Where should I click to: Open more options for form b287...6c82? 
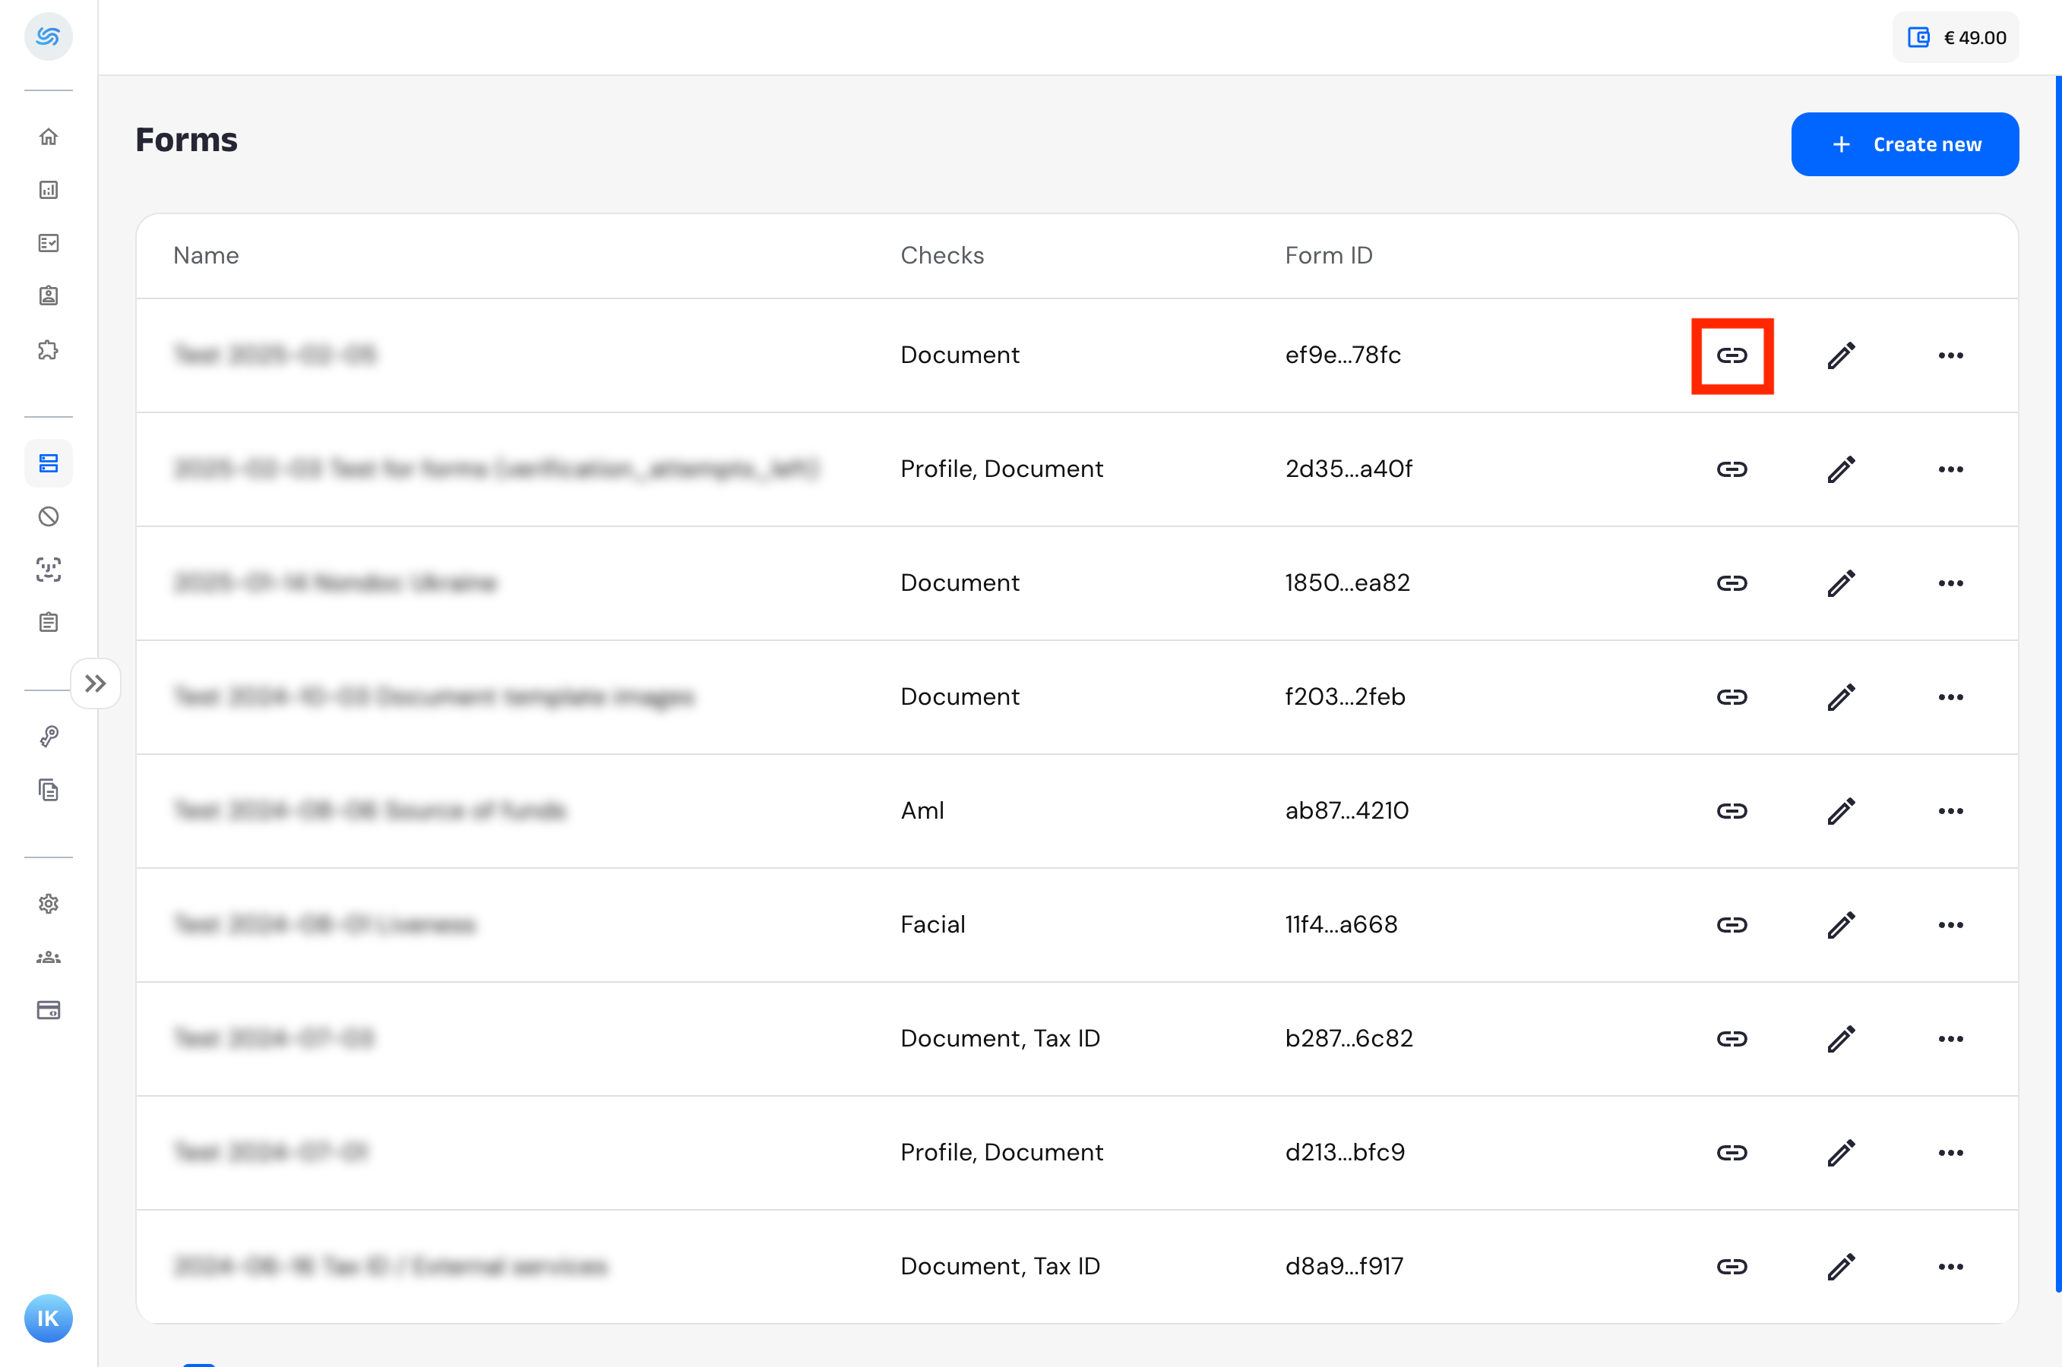pyautogui.click(x=1951, y=1039)
